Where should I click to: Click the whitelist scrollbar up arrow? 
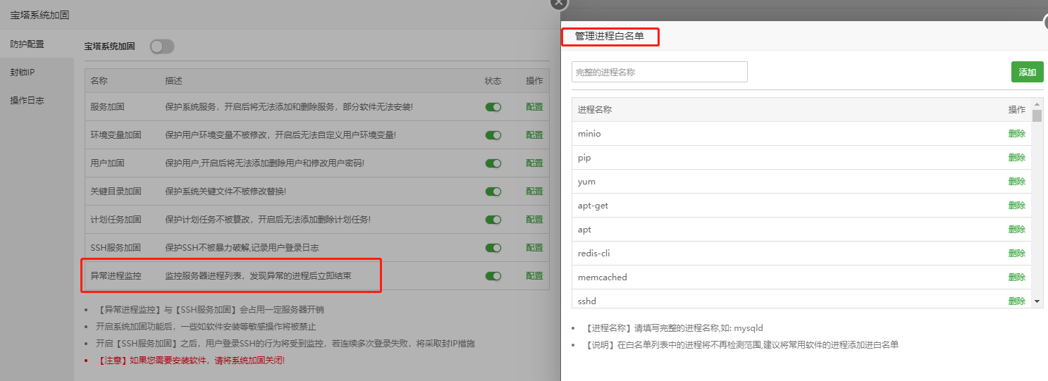(x=1037, y=103)
